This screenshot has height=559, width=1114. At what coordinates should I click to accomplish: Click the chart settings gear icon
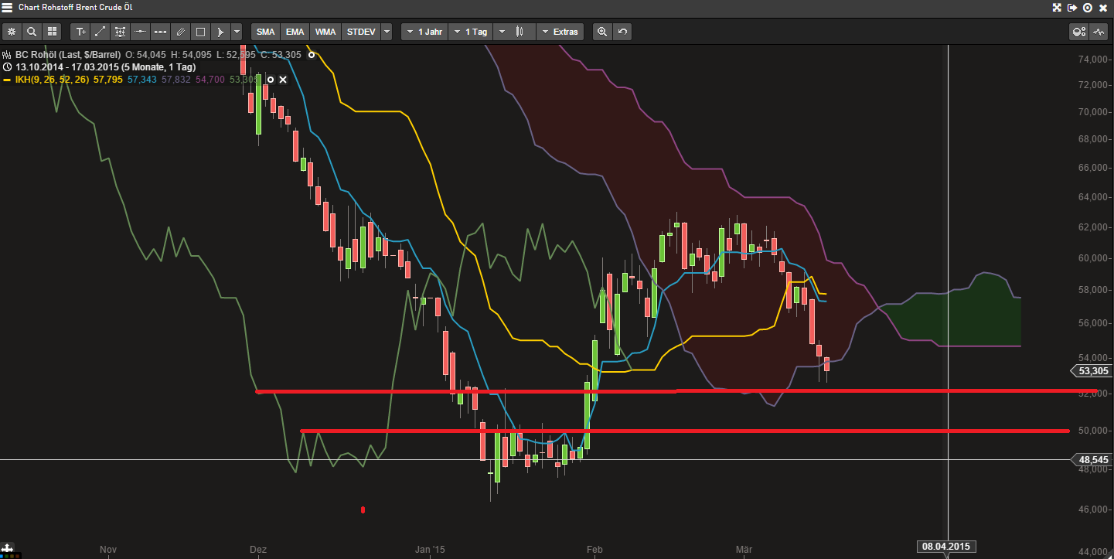12,32
